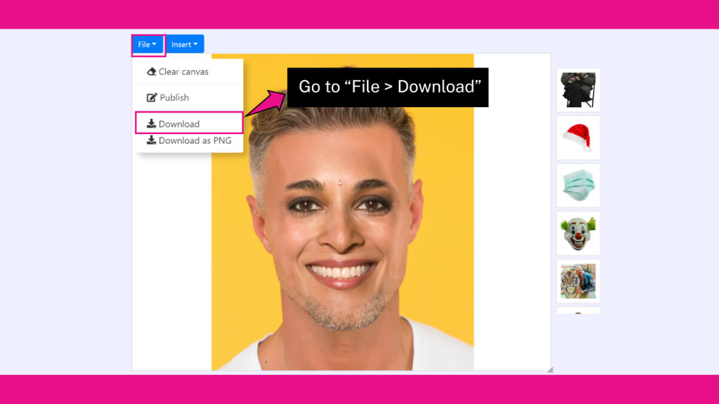Select the clown mask sticker
This screenshot has width=719, height=404.
[577, 233]
